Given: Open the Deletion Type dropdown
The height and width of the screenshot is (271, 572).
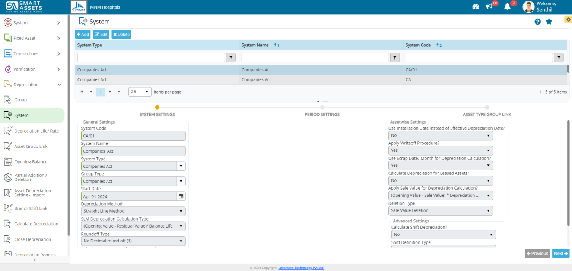Looking at the screenshot, I should pyautogui.click(x=441, y=211).
